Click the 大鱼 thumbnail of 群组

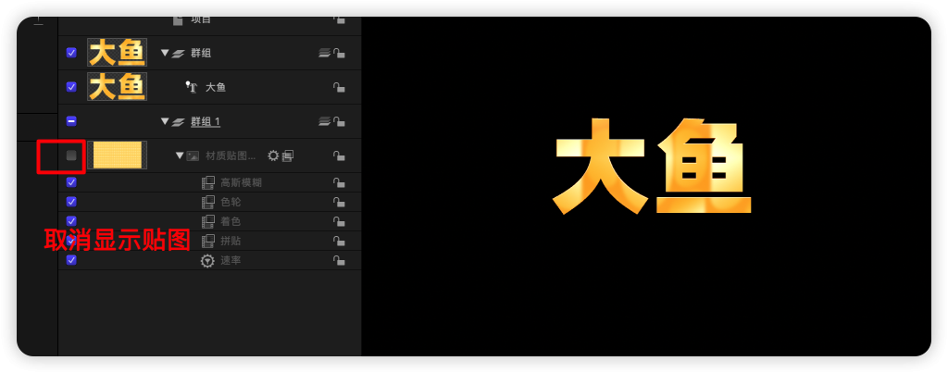click(117, 53)
